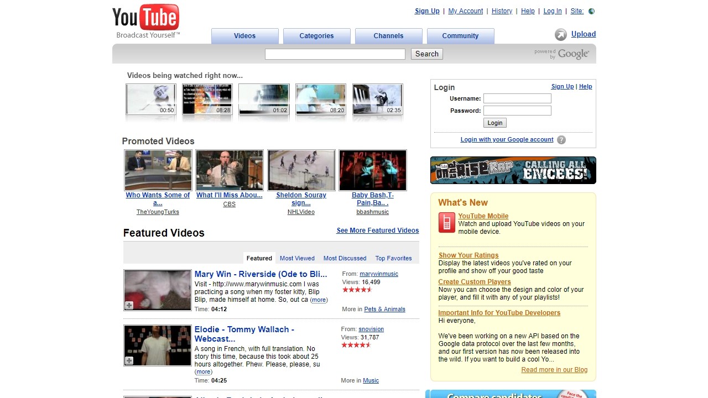Open Sheldon Souray sign... link

301,199
